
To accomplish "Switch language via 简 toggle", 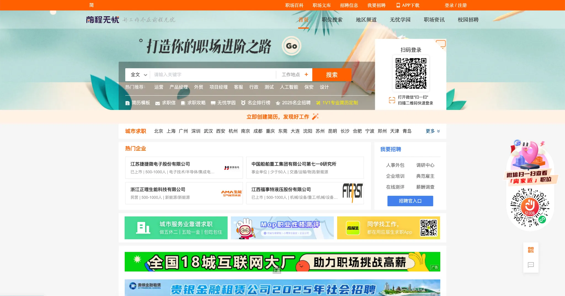I will click(92, 5).
